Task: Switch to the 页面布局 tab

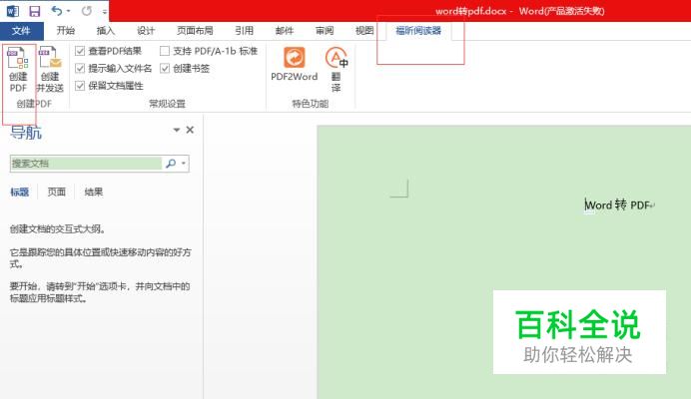Action: (195, 30)
